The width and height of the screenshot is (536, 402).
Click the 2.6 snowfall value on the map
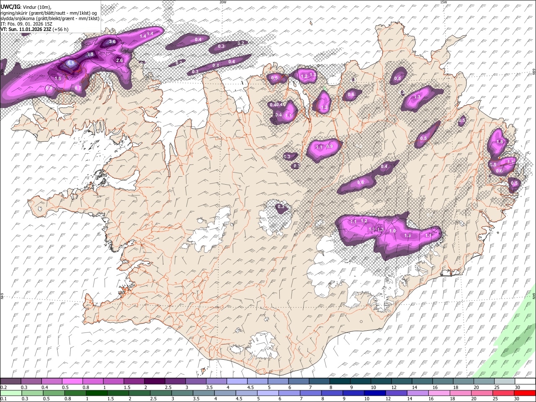pos(119,61)
